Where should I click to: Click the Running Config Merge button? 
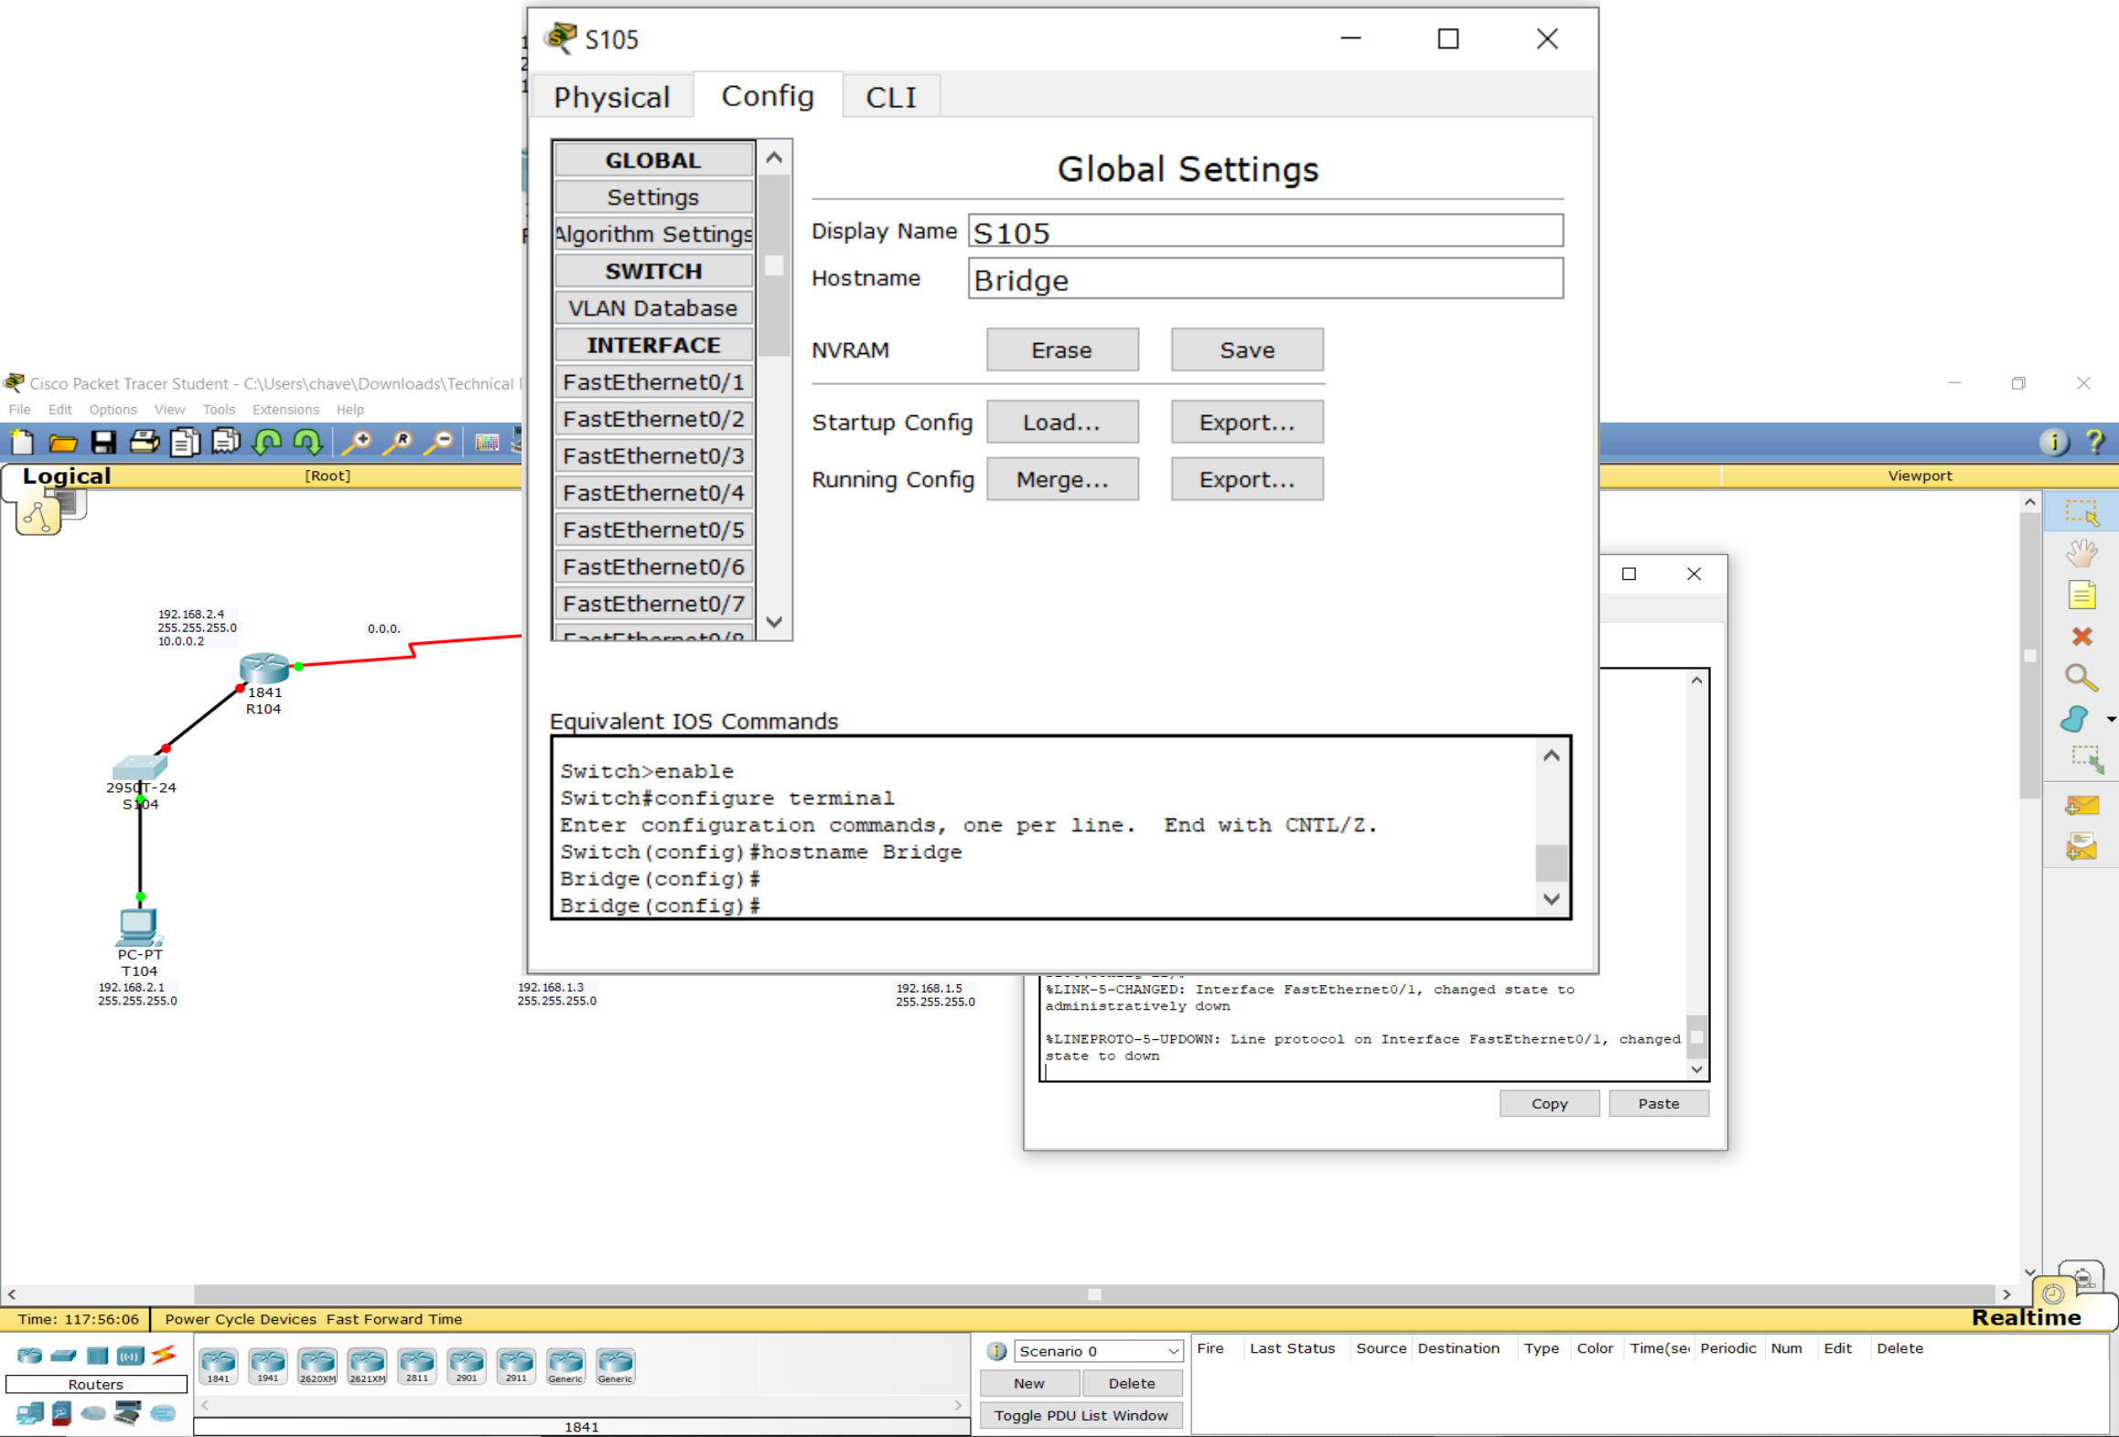(1061, 480)
